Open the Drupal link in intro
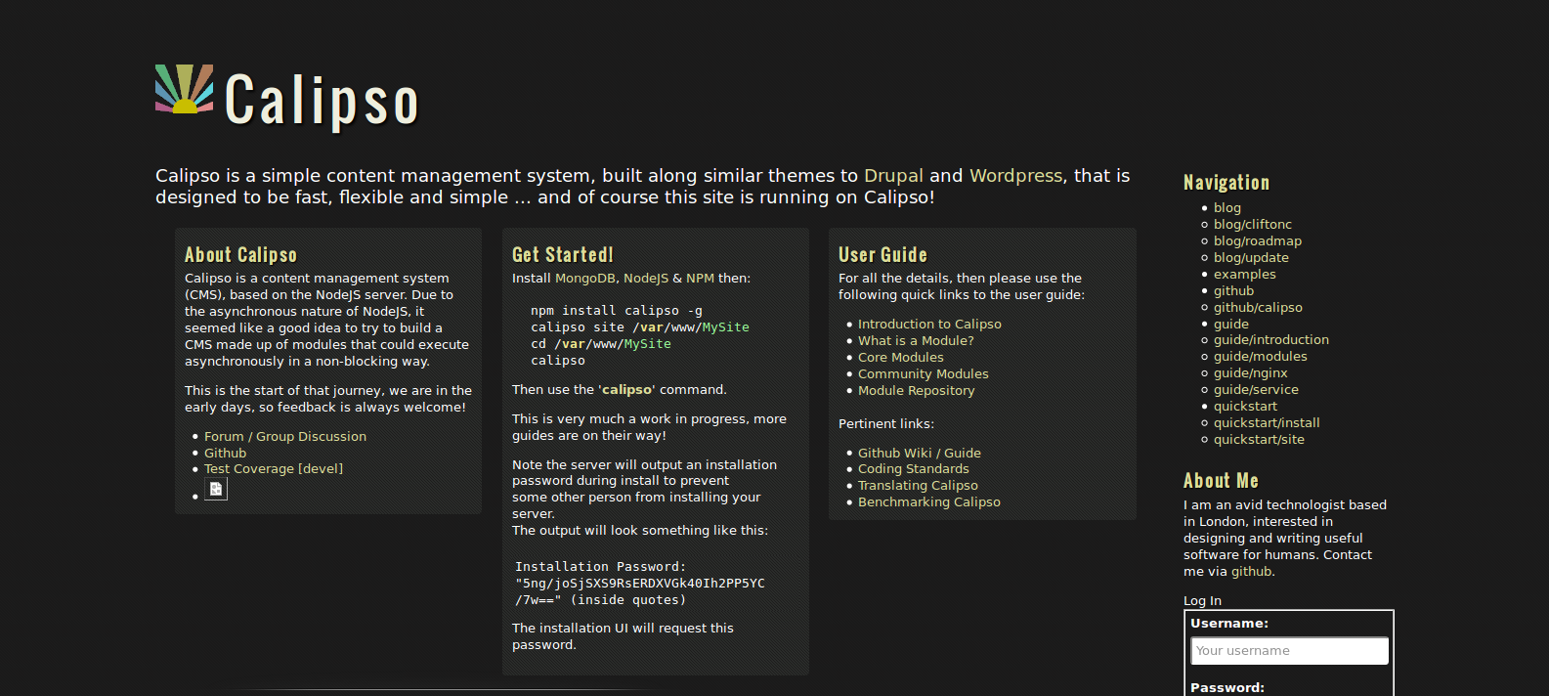Image resolution: width=1549 pixels, height=696 pixels. pyautogui.click(x=893, y=176)
